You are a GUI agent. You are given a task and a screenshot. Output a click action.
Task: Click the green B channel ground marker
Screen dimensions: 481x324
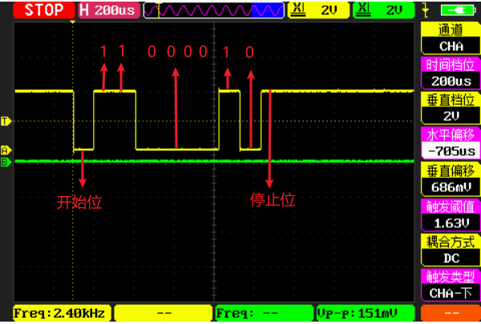(x=6, y=162)
